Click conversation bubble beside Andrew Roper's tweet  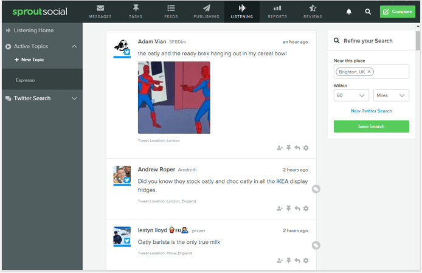[316, 189]
